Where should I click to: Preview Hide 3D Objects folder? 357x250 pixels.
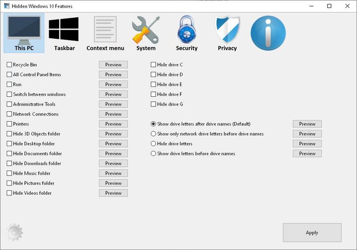tap(113, 134)
